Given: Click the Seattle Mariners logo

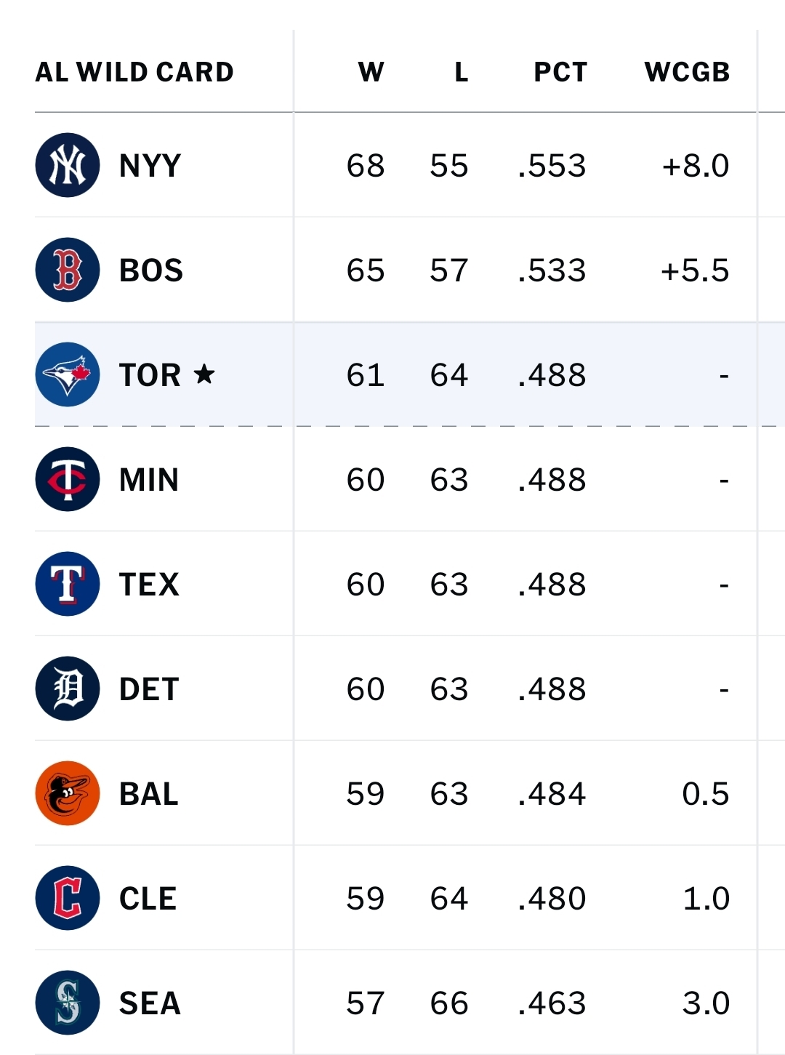Looking at the screenshot, I should pyautogui.click(x=68, y=1003).
